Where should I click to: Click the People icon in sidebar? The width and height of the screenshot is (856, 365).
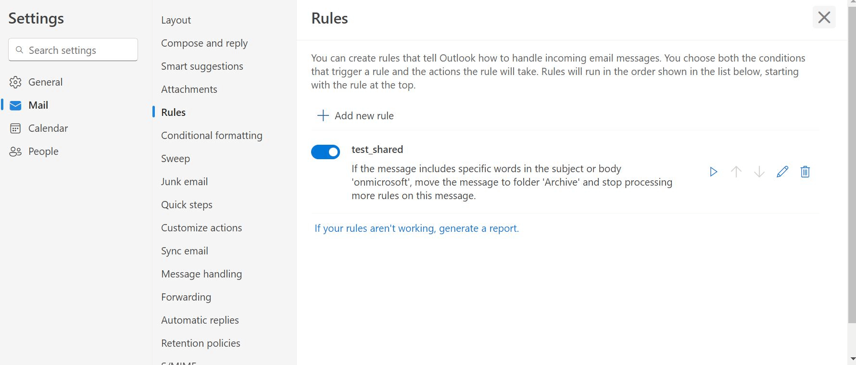point(15,151)
